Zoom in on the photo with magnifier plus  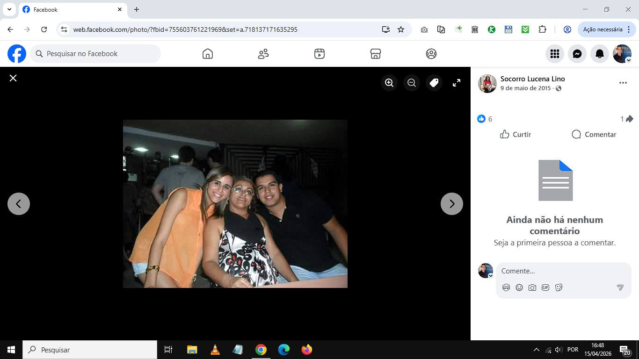389,83
